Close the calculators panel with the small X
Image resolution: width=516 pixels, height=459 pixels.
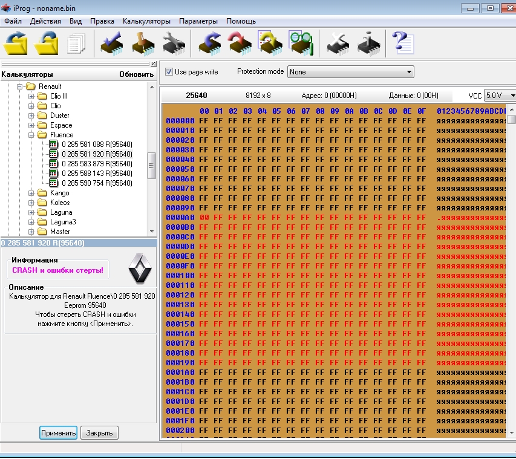pos(154,64)
